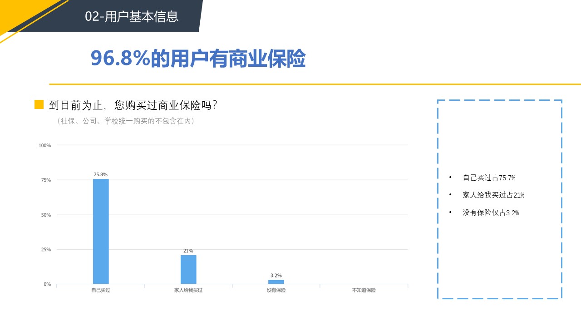Click the '自己买过' bar in the chart
The image size is (581, 327).
pos(101,232)
